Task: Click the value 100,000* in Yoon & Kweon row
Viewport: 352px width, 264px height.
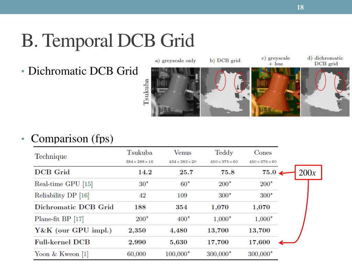Action: pos(178,254)
